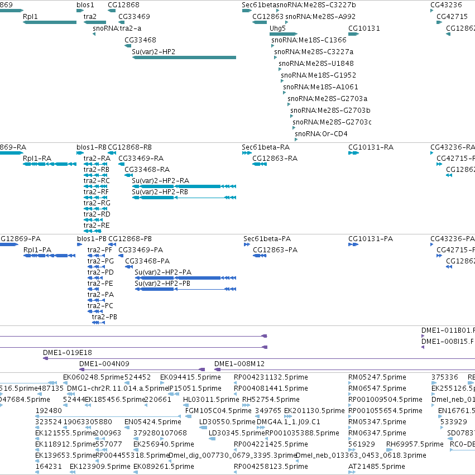Click Su(var)2-HP2-PB protein feature
475x475 pixels.
pyautogui.click(x=185, y=289)
